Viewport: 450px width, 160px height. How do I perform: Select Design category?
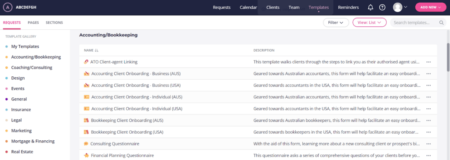pyautogui.click(x=18, y=78)
